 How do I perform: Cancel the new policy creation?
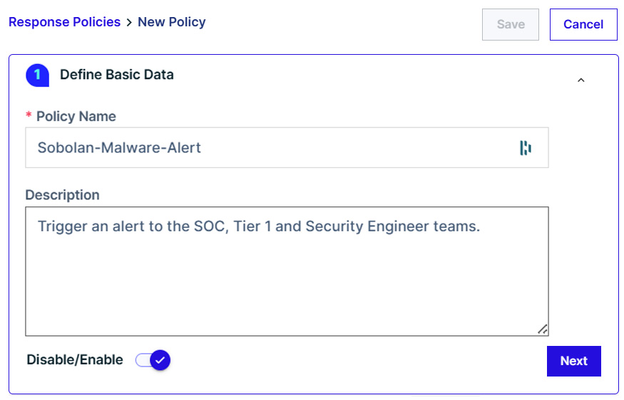coord(583,24)
